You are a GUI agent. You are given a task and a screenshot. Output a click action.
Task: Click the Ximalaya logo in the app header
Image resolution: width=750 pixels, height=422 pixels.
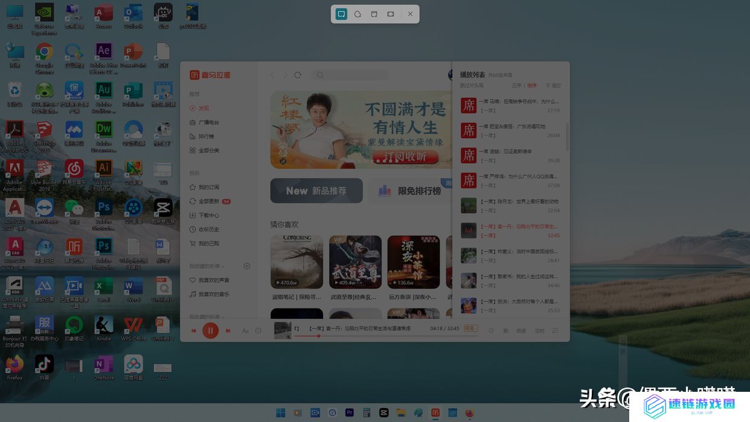(x=210, y=75)
